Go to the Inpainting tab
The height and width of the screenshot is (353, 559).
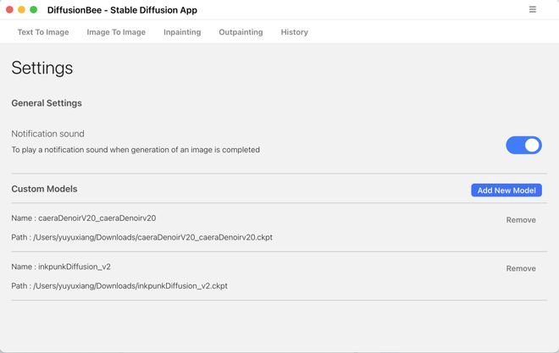[182, 32]
